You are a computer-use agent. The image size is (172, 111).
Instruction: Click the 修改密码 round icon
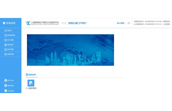click(x=6, y=85)
